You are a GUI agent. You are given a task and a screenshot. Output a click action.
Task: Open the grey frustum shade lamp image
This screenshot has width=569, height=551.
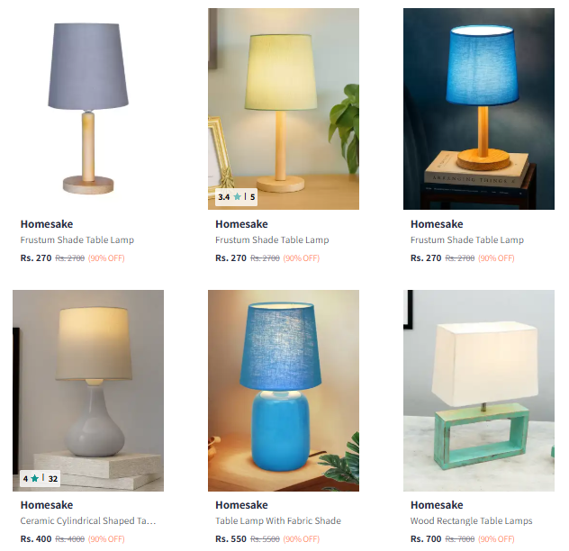coord(88,109)
